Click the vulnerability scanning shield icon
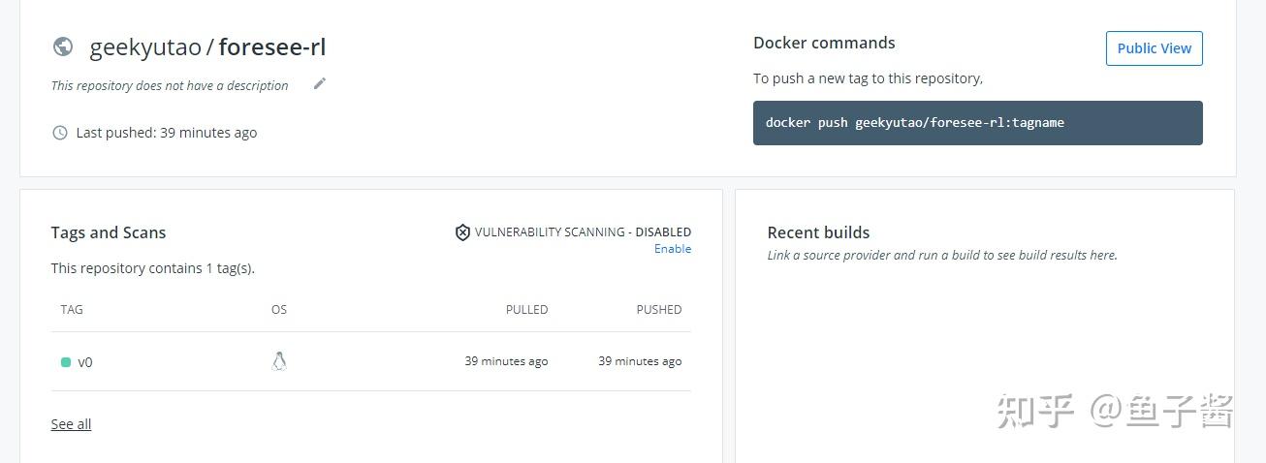 462,232
